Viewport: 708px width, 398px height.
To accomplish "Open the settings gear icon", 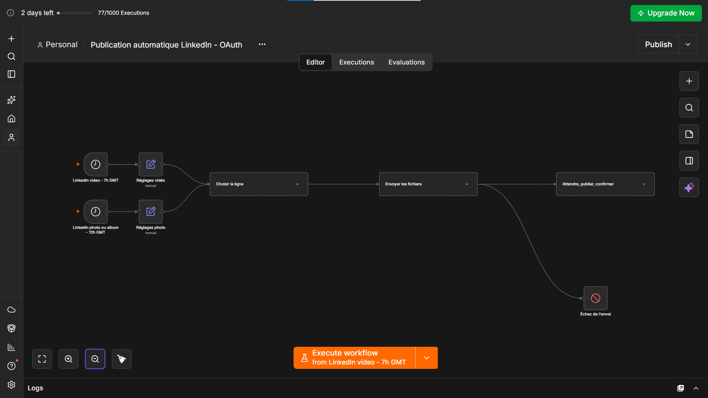I will 12,385.
